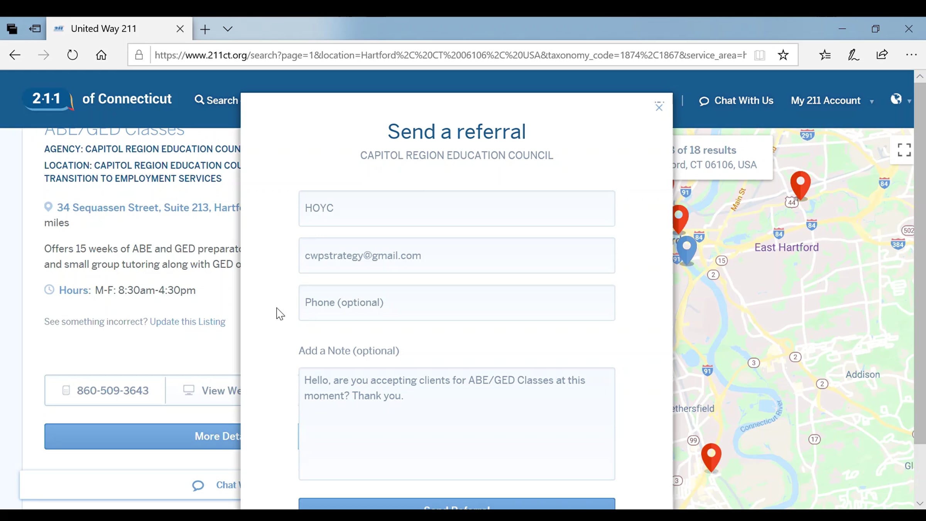926x521 pixels.
Task: Click the red map pin near route 99
Action: (711, 458)
